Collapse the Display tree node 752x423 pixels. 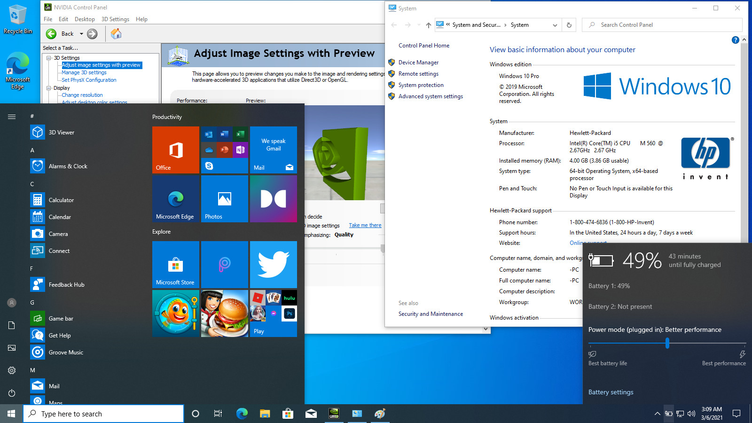tap(49, 88)
